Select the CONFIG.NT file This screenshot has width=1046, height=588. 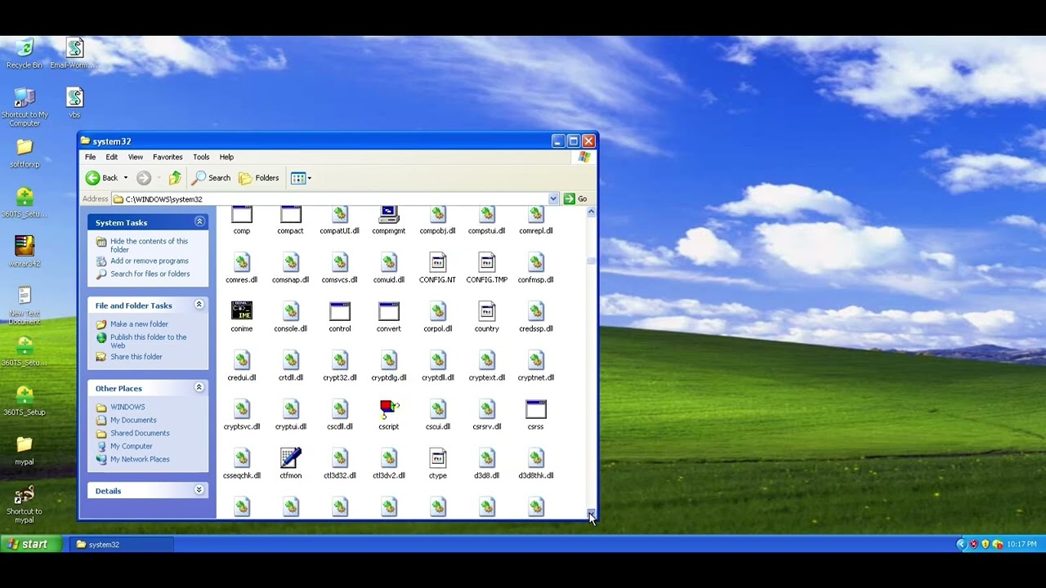pos(437,268)
